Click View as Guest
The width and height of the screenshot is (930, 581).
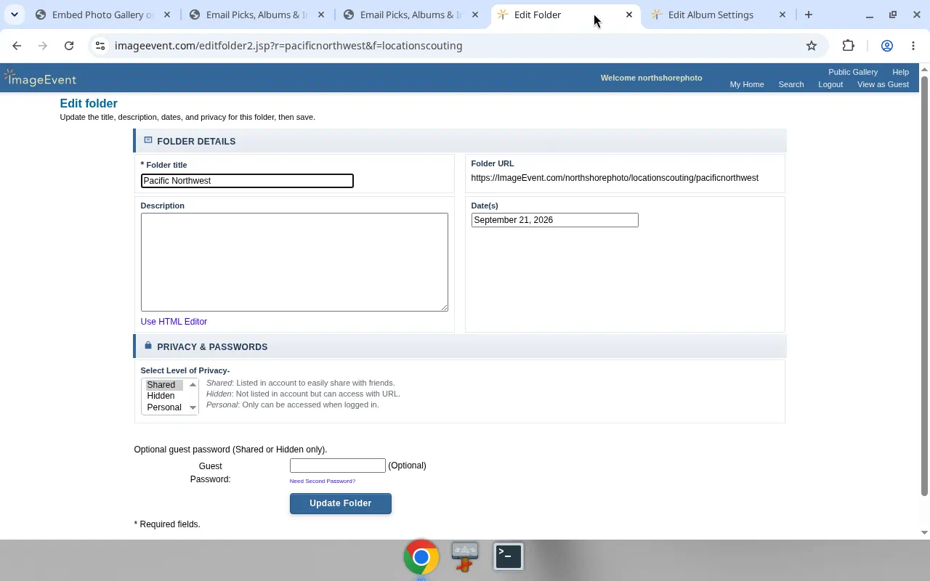(x=883, y=84)
